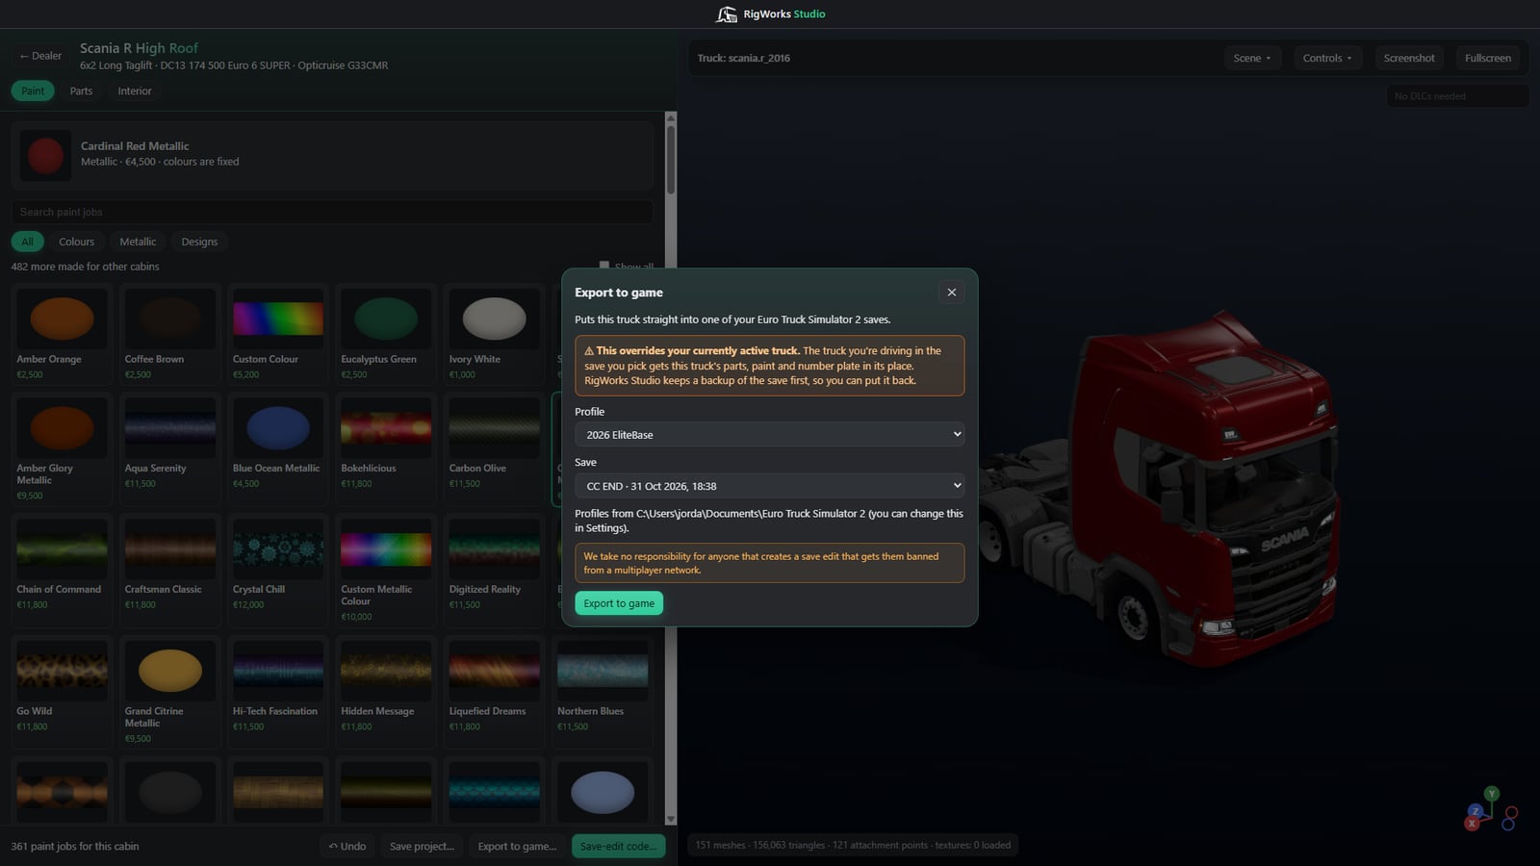The image size is (1540, 866).
Task: Choose the Bokehlicious design
Action: pos(386,449)
